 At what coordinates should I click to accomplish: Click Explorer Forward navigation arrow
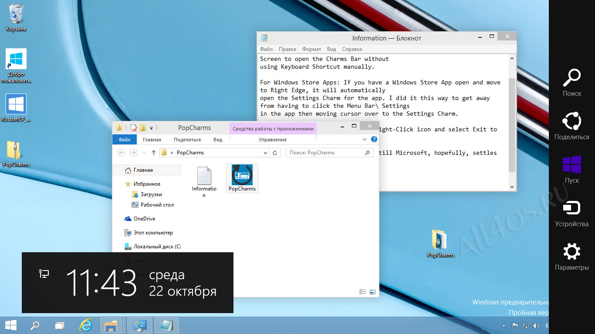click(x=133, y=153)
